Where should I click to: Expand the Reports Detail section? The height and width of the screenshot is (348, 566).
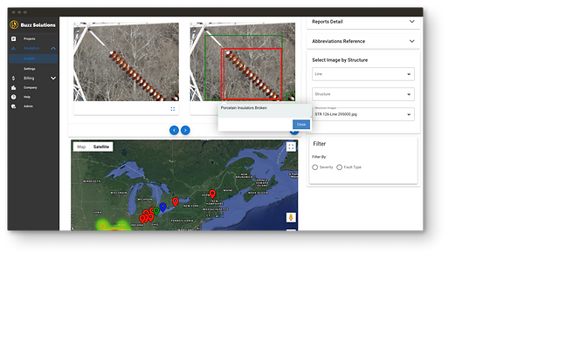(363, 22)
